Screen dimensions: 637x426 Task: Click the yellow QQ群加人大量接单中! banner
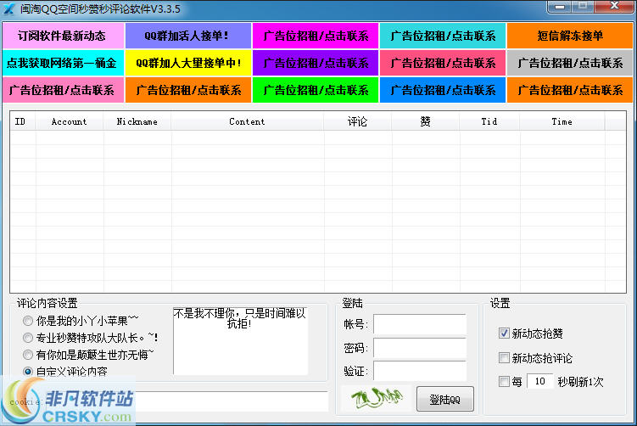pyautogui.click(x=188, y=63)
